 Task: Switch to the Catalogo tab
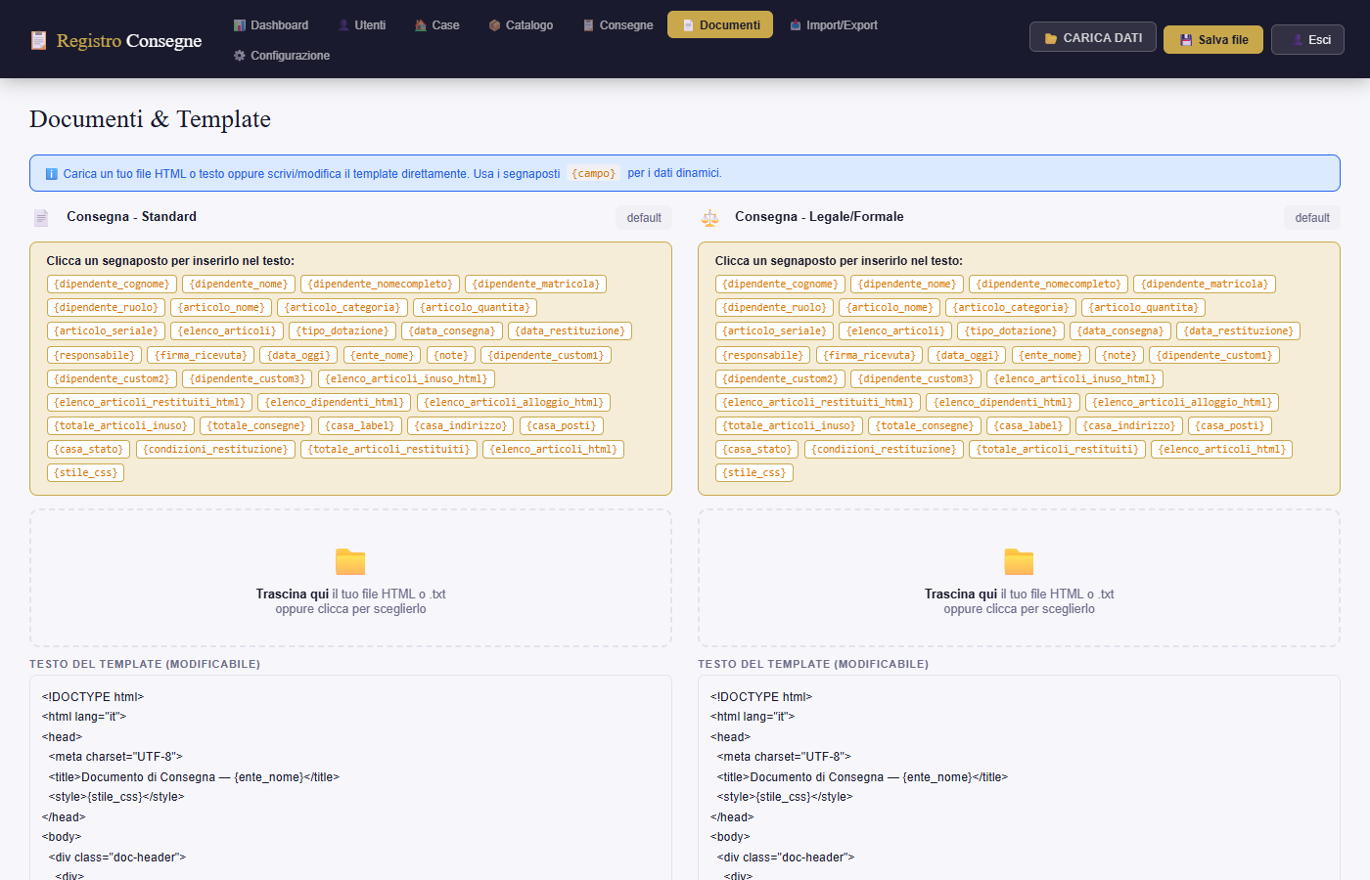pos(522,25)
